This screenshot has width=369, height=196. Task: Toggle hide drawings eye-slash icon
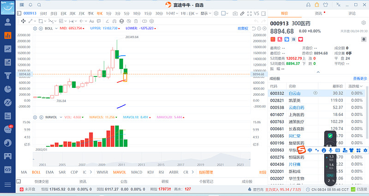click(129, 21)
